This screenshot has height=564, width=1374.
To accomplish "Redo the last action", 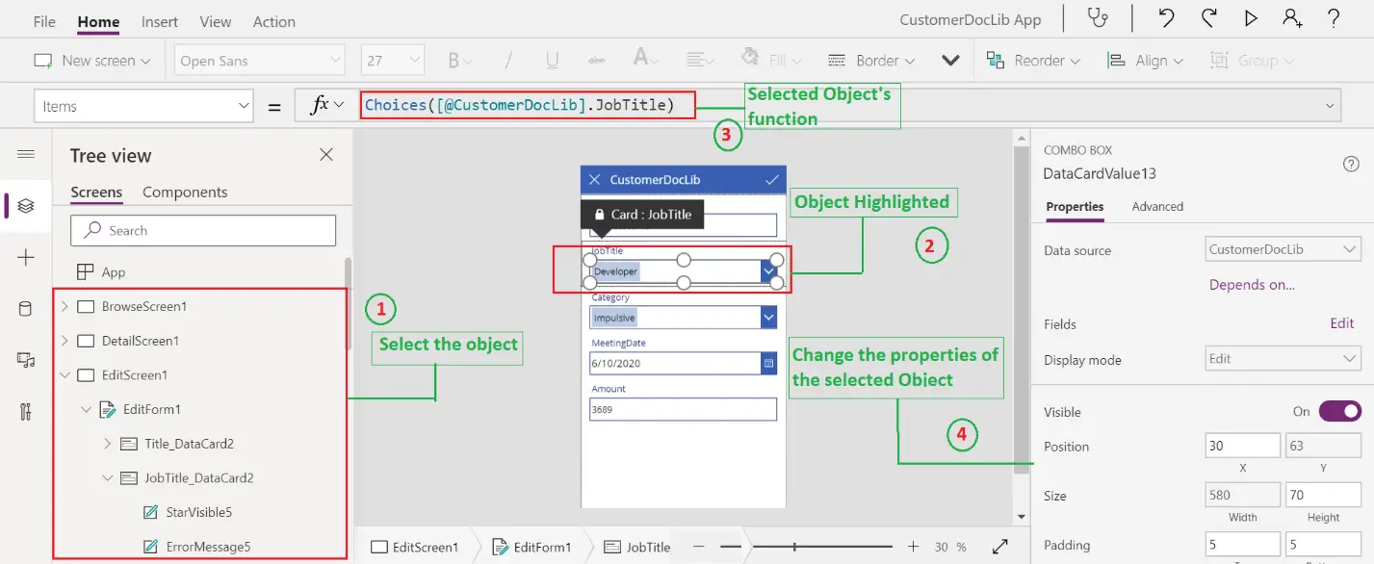I will (1209, 18).
